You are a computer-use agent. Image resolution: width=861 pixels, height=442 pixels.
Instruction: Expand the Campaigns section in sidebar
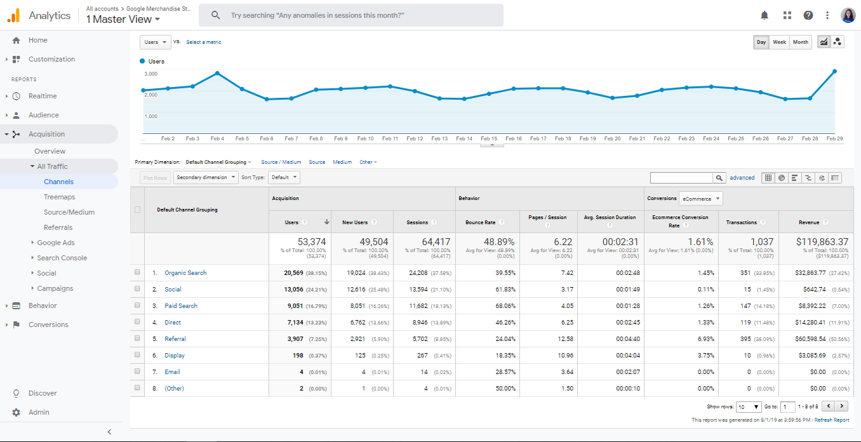pos(55,288)
